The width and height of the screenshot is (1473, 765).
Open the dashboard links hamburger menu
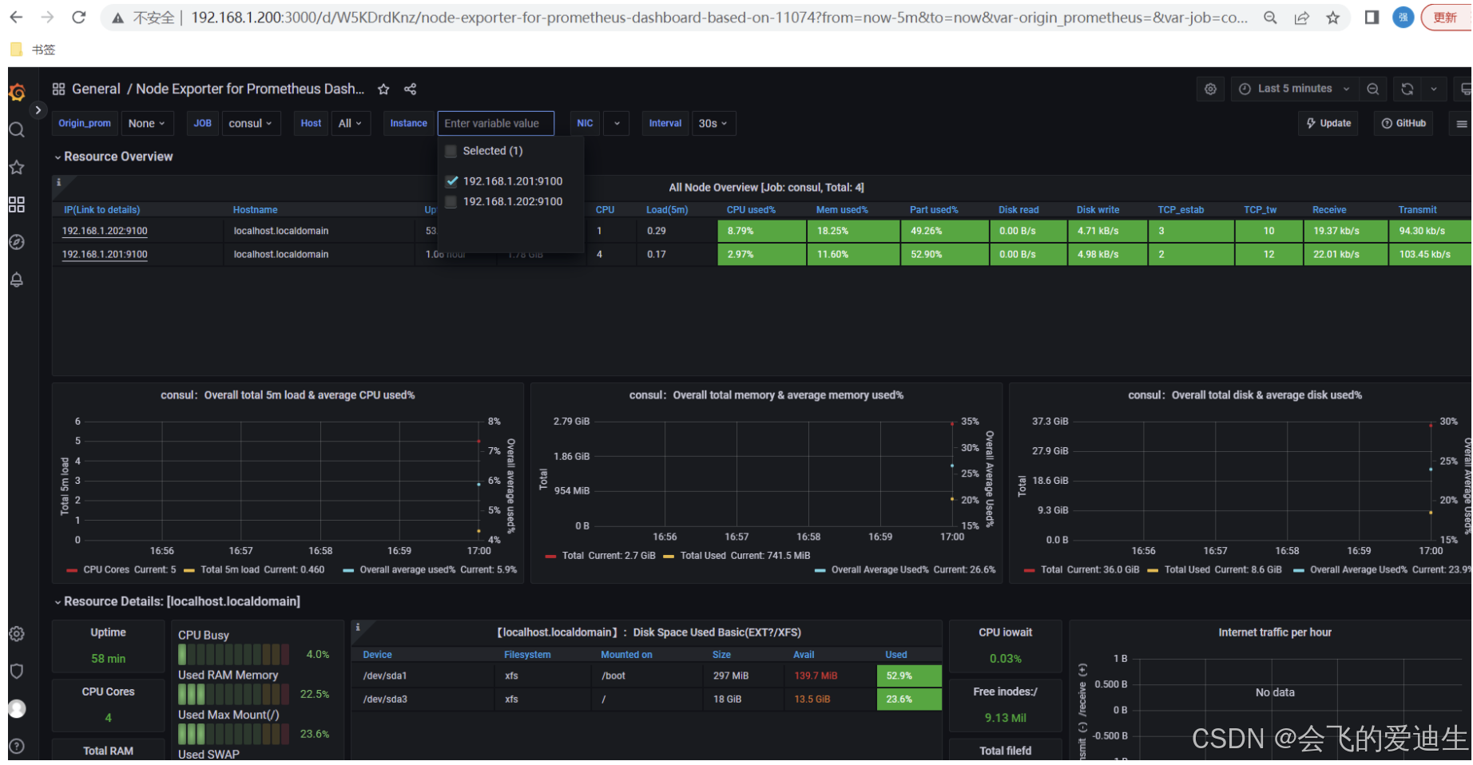[1461, 124]
